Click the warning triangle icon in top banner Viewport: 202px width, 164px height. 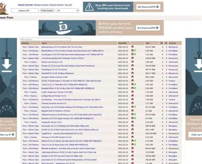[x=89, y=7]
